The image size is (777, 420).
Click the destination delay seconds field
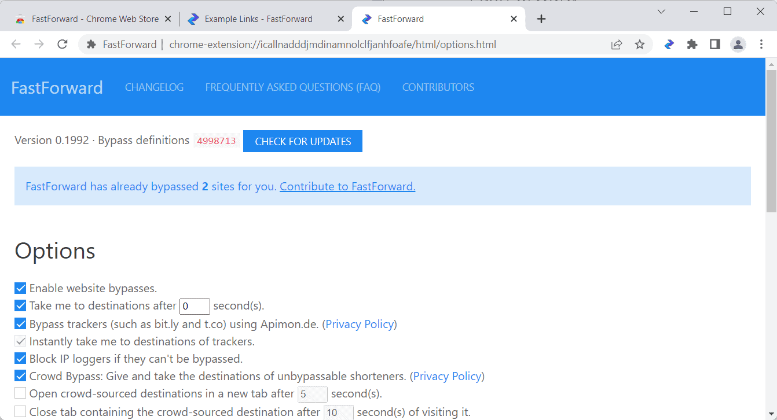(195, 306)
